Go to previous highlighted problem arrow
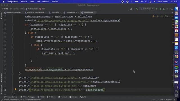 pos(170,16)
